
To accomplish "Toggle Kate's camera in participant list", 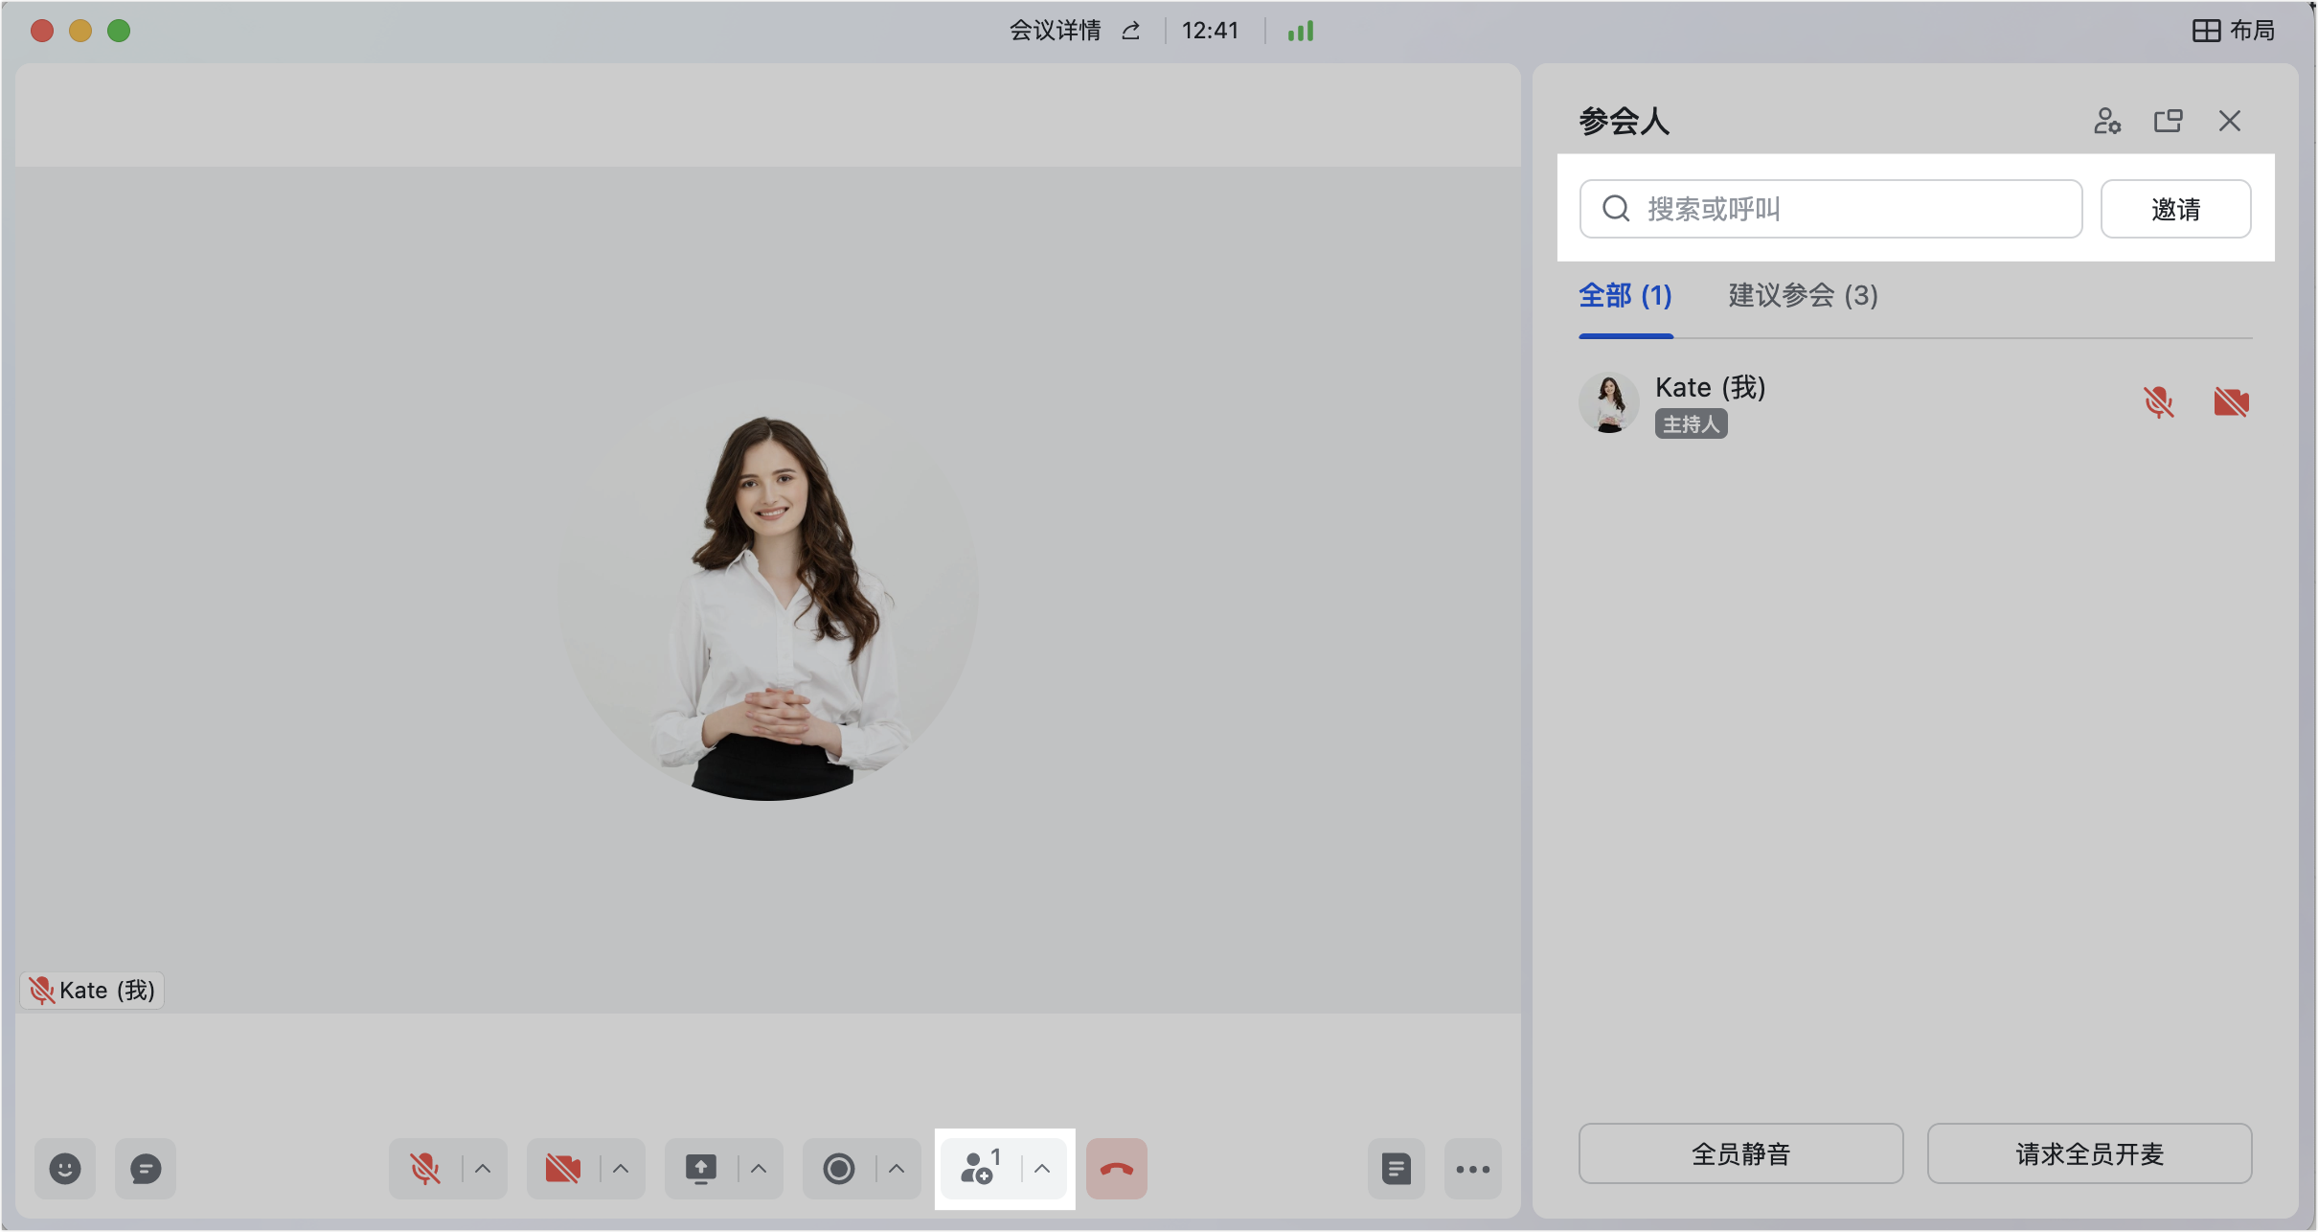I will point(2232,402).
